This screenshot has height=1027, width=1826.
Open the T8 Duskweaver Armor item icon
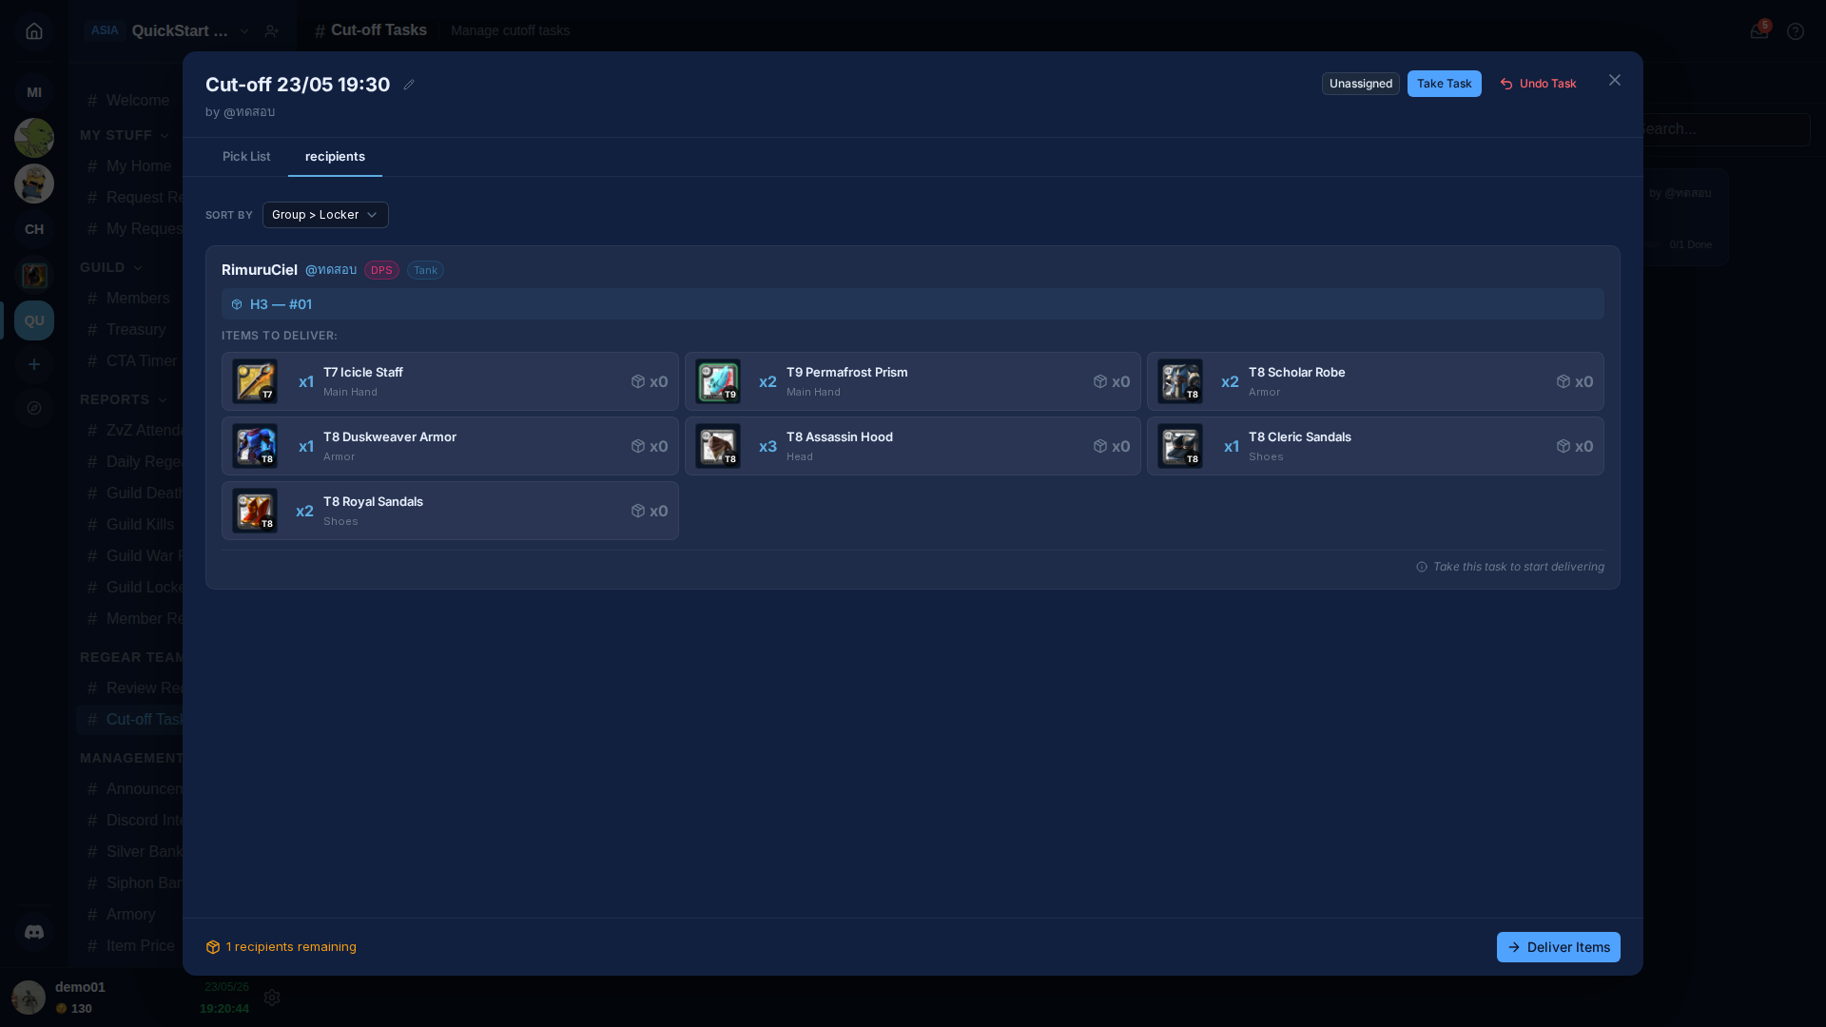coord(255,446)
